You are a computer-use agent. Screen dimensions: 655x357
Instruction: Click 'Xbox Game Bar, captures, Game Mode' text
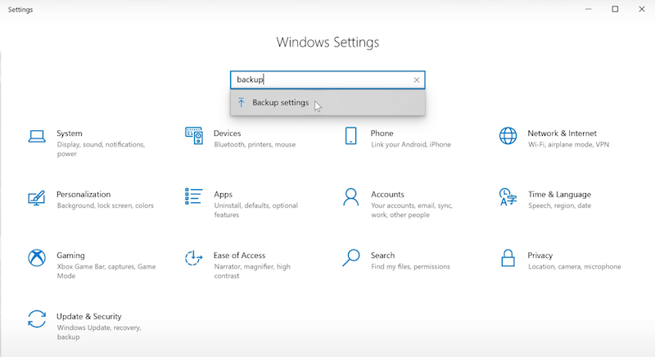click(106, 271)
